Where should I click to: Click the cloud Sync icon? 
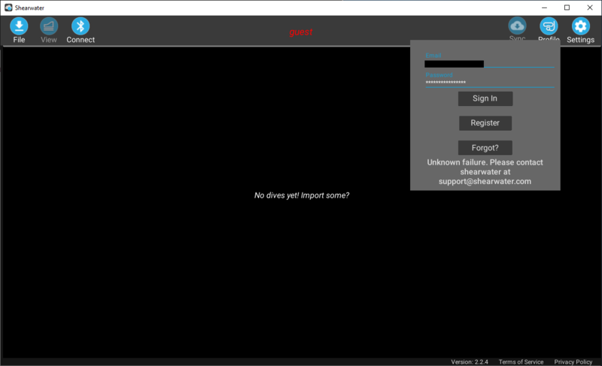[x=518, y=26]
